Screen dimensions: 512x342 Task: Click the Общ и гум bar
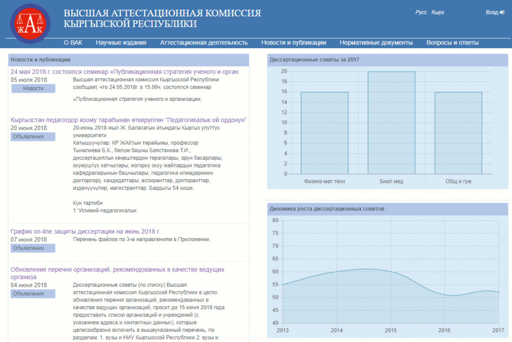pyautogui.click(x=458, y=133)
